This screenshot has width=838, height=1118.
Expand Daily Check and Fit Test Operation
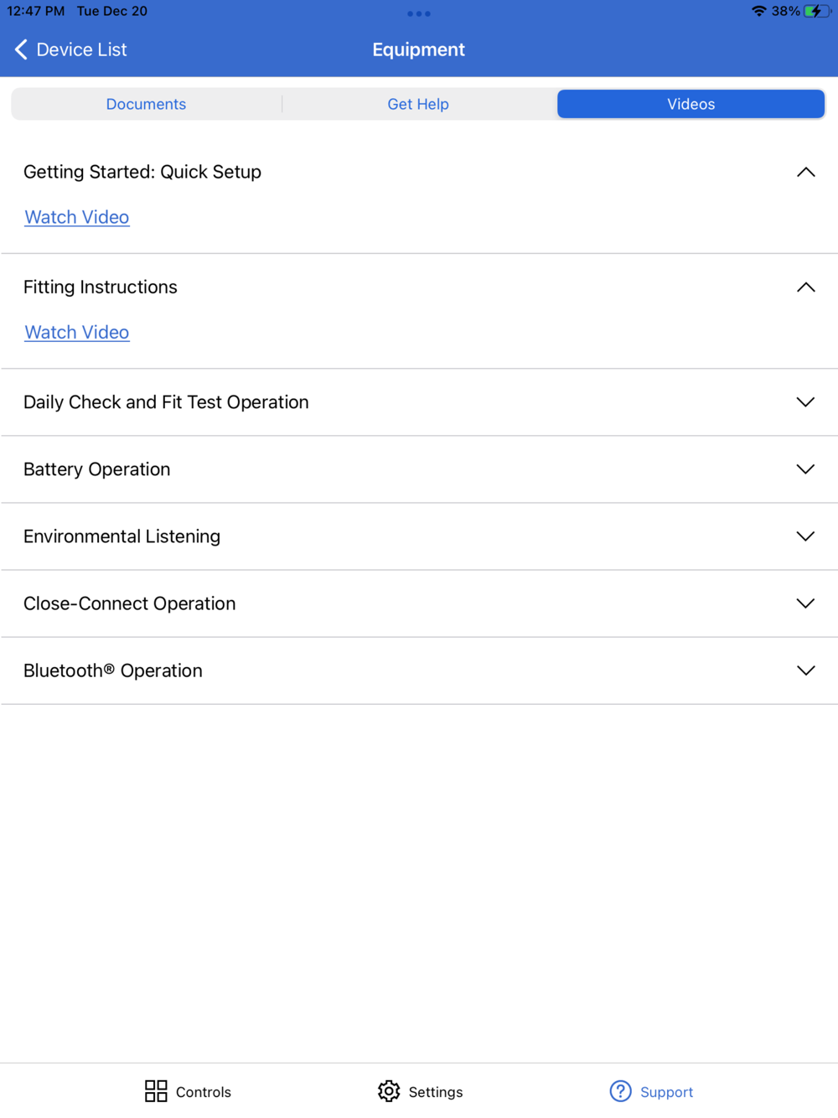click(x=805, y=402)
